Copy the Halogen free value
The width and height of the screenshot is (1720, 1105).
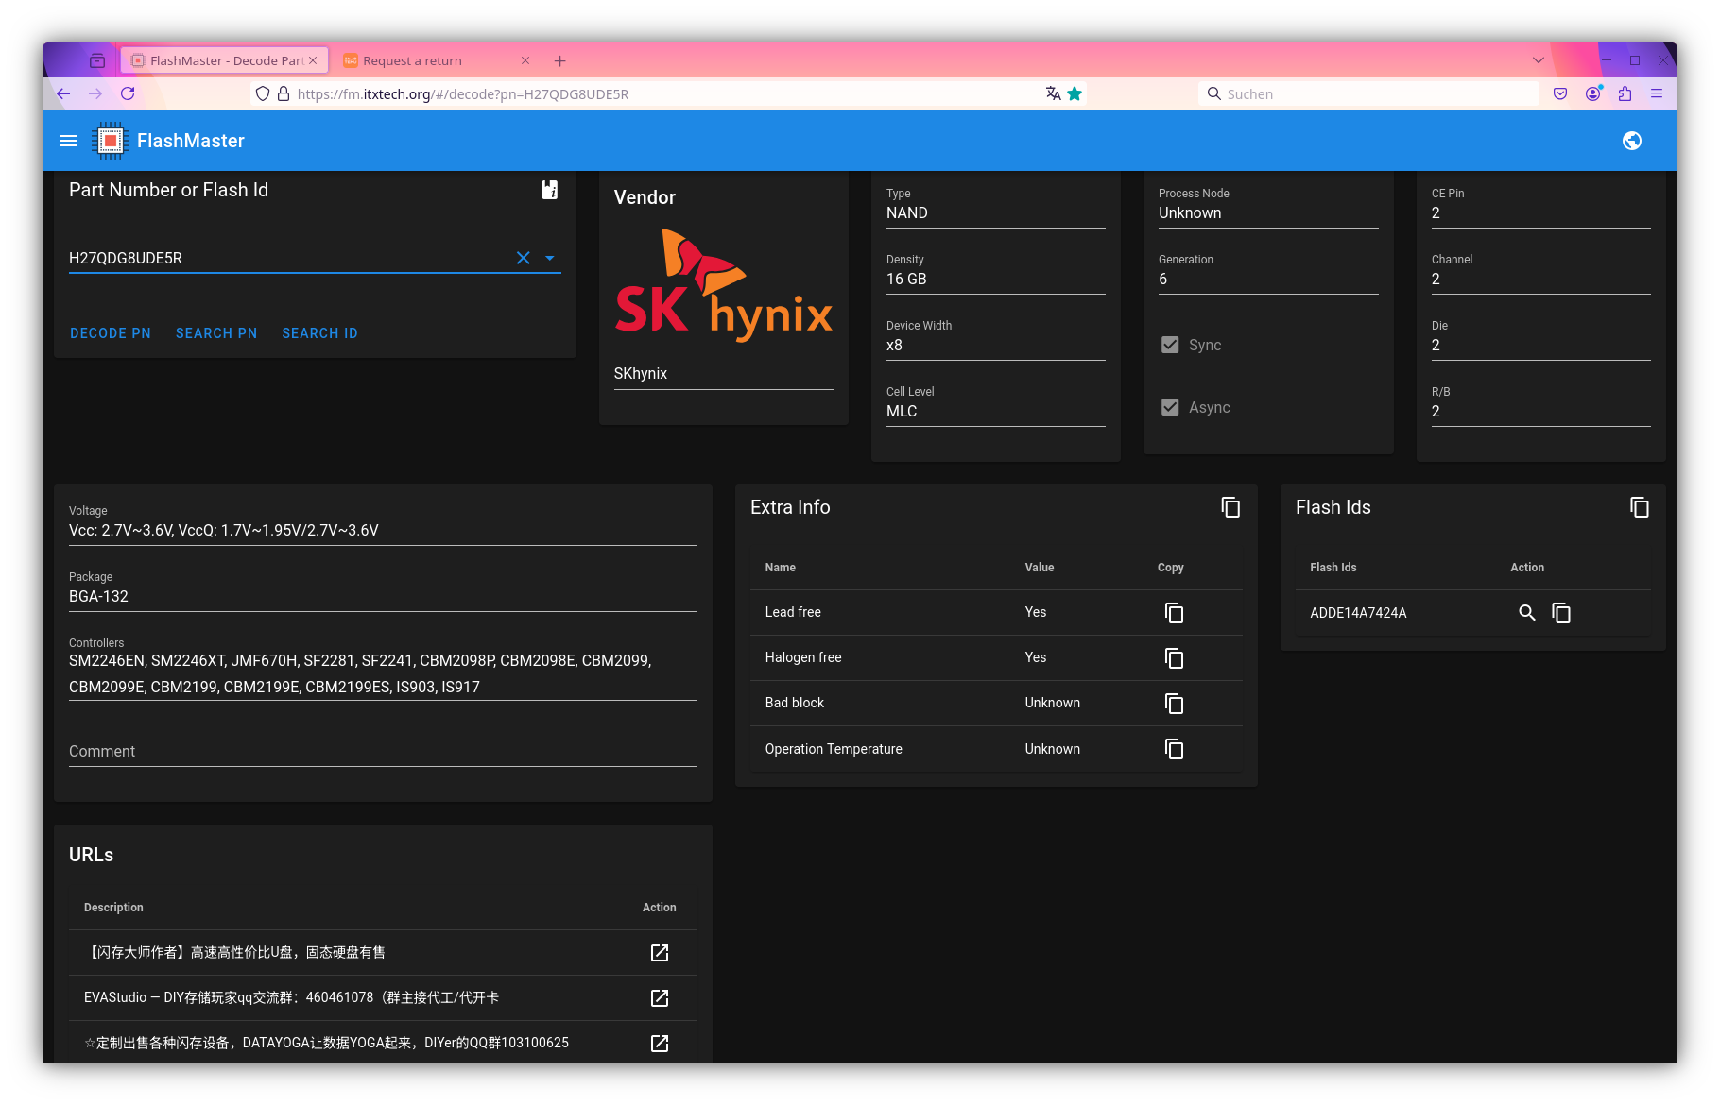coord(1174,658)
